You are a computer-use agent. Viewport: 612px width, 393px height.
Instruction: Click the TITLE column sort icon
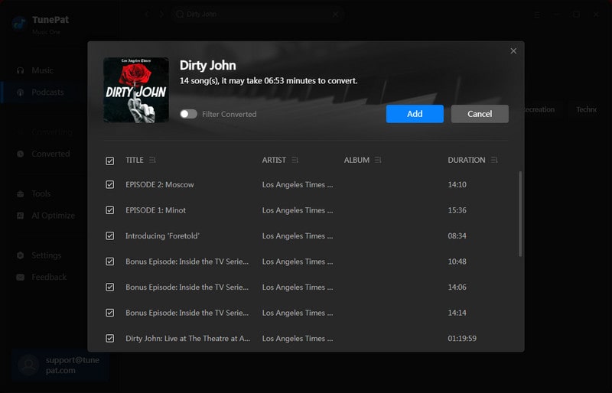point(152,161)
